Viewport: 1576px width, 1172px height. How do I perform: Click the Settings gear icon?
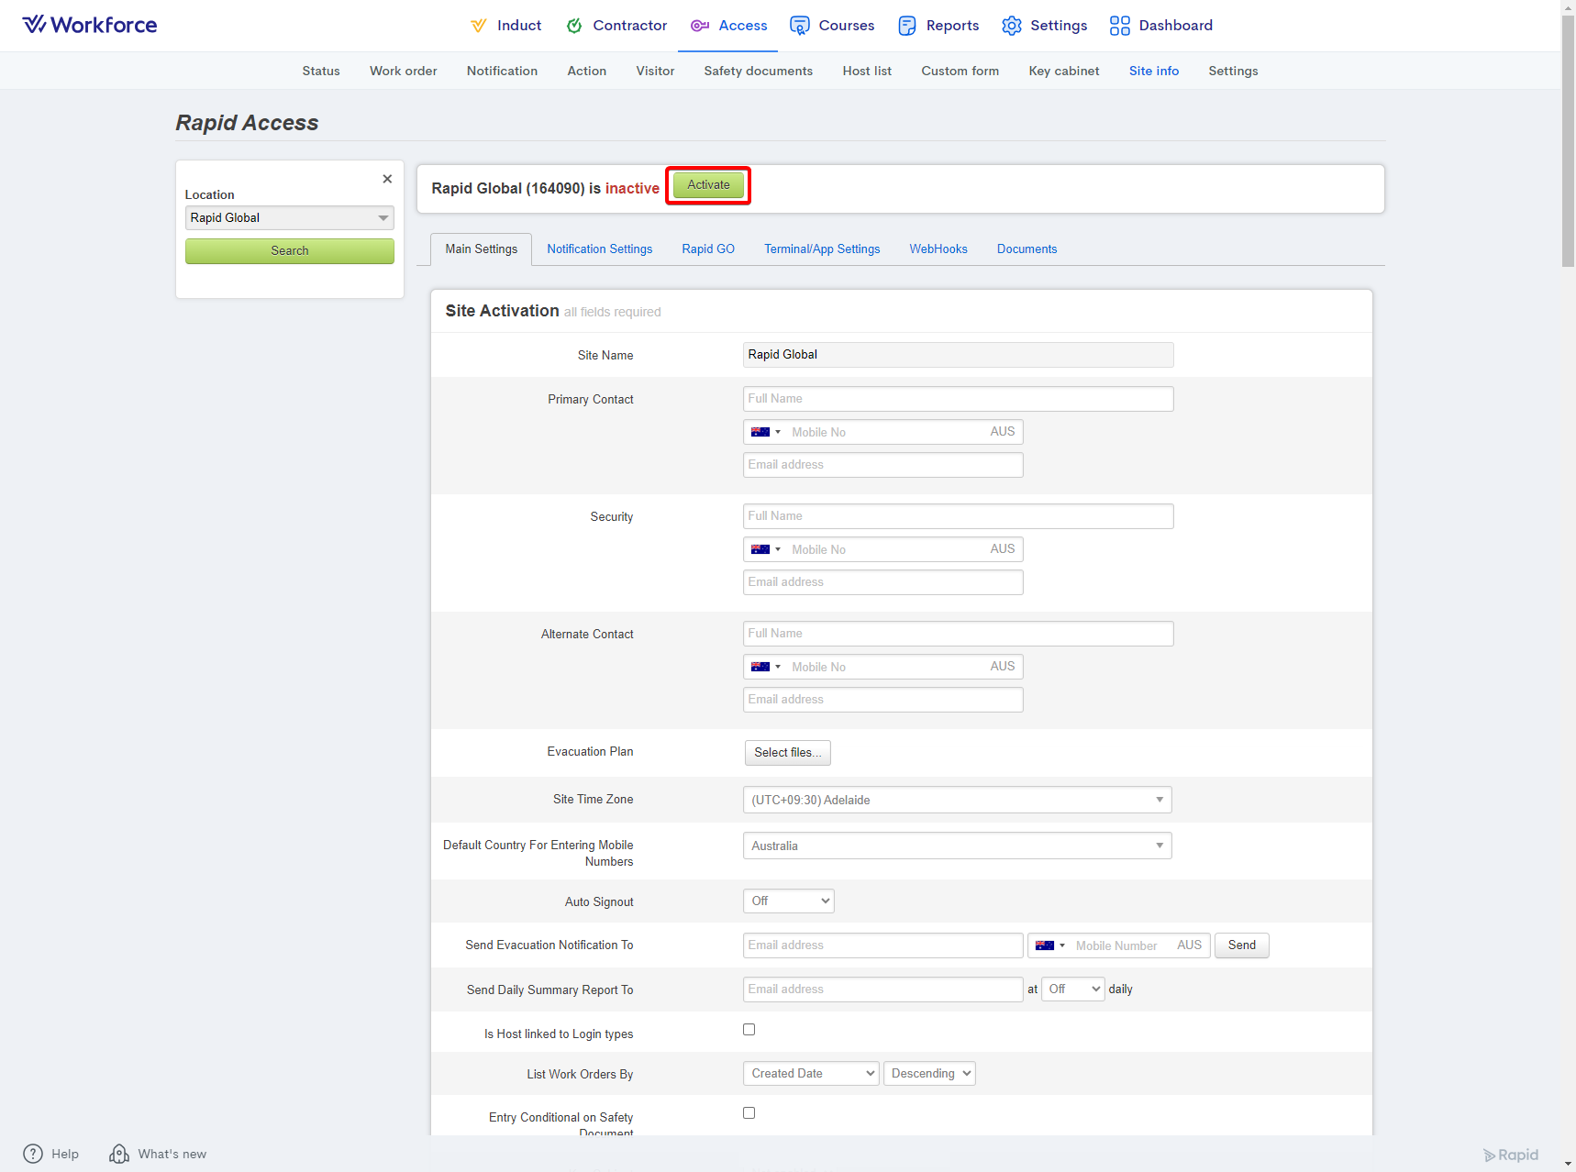[1012, 26]
